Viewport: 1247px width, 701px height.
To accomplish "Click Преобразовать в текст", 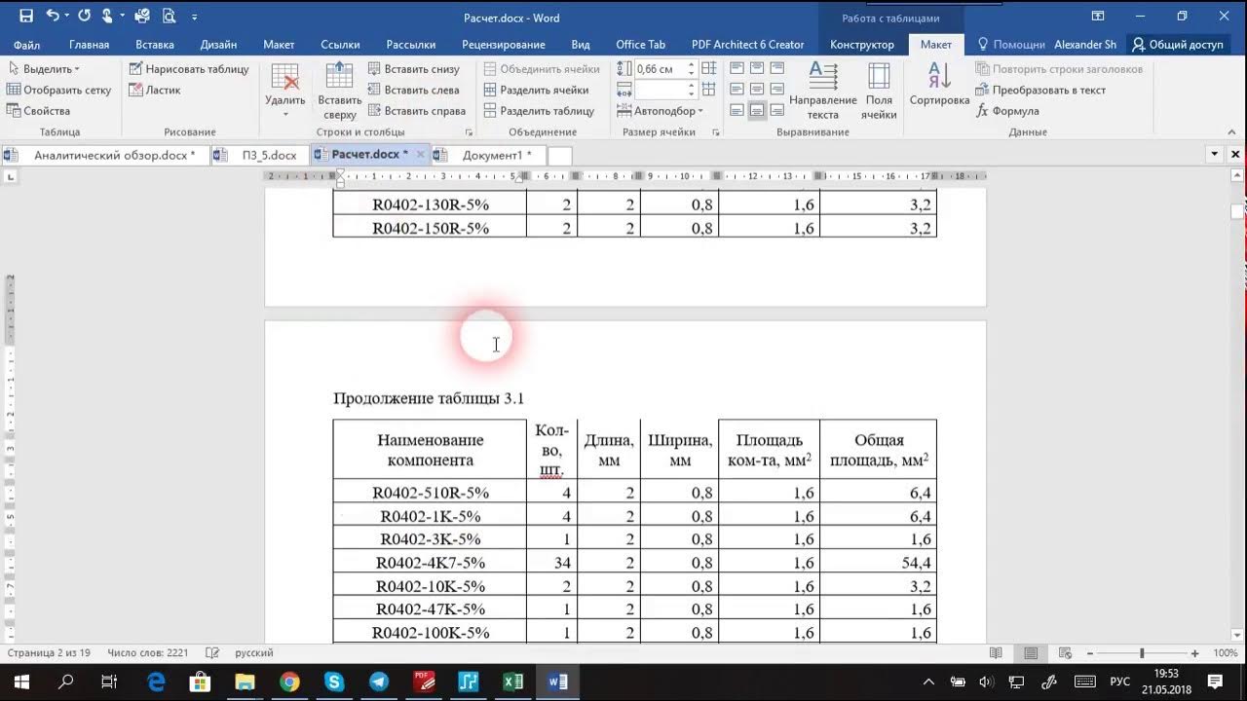I will pos(1040,90).
